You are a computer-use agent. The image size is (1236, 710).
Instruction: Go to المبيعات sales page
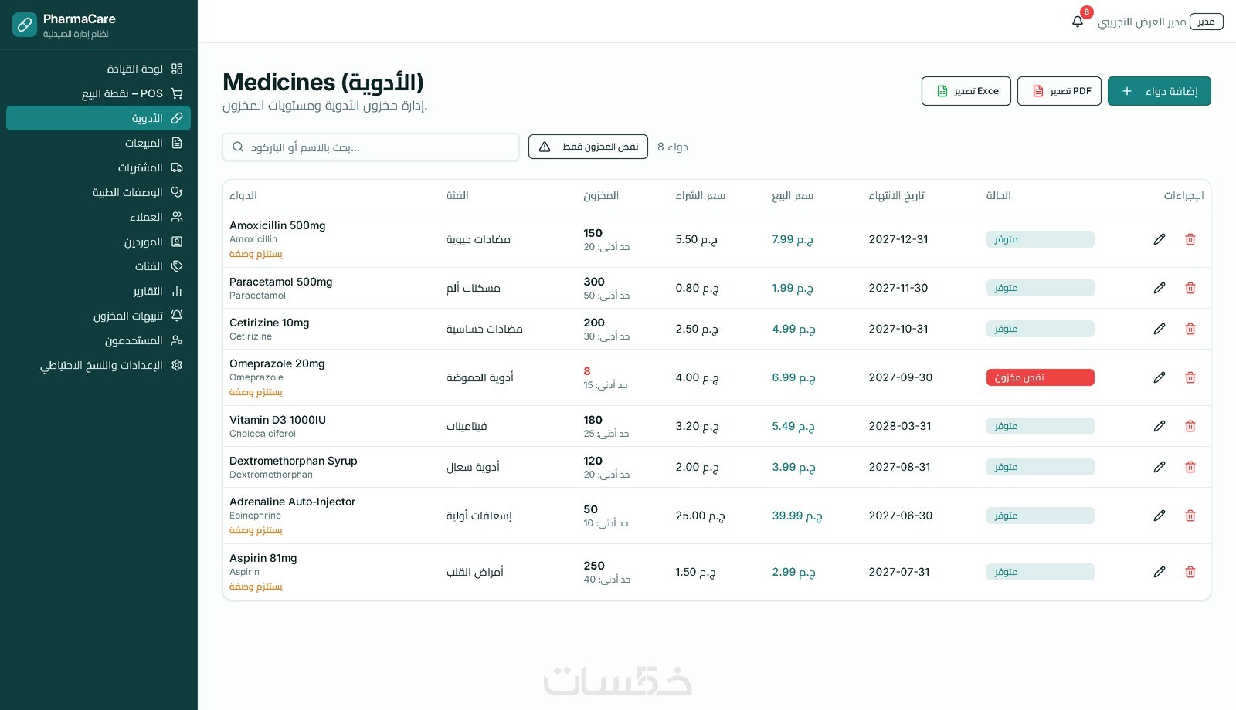click(98, 143)
